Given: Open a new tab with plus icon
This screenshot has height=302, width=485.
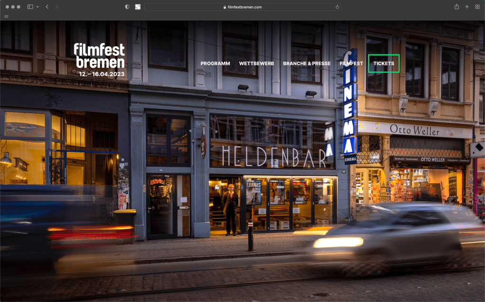Looking at the screenshot, I should pyautogui.click(x=467, y=7).
